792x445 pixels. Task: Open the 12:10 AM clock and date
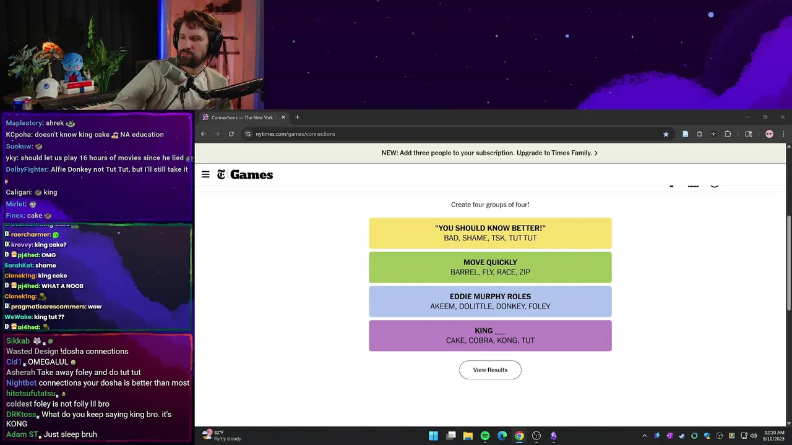tap(775, 436)
